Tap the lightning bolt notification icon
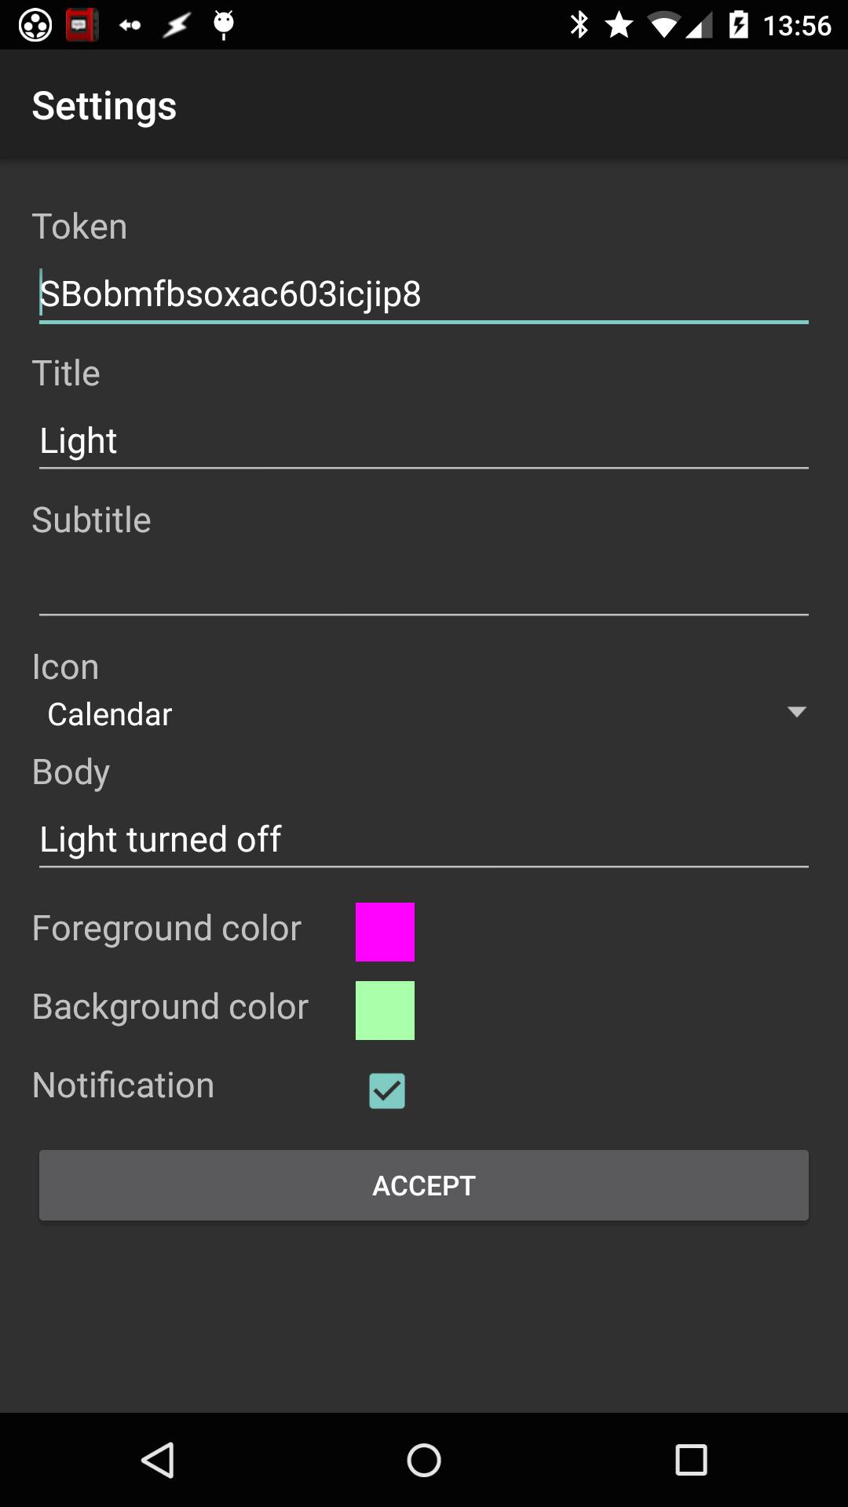 (x=177, y=24)
